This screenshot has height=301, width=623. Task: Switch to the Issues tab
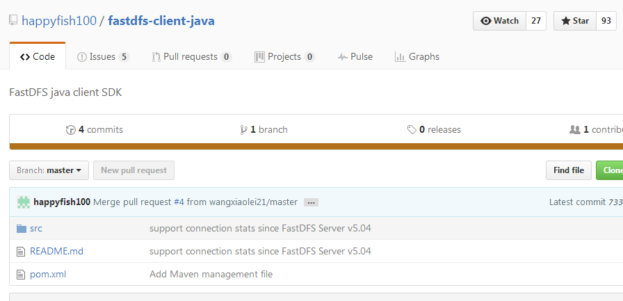click(103, 57)
